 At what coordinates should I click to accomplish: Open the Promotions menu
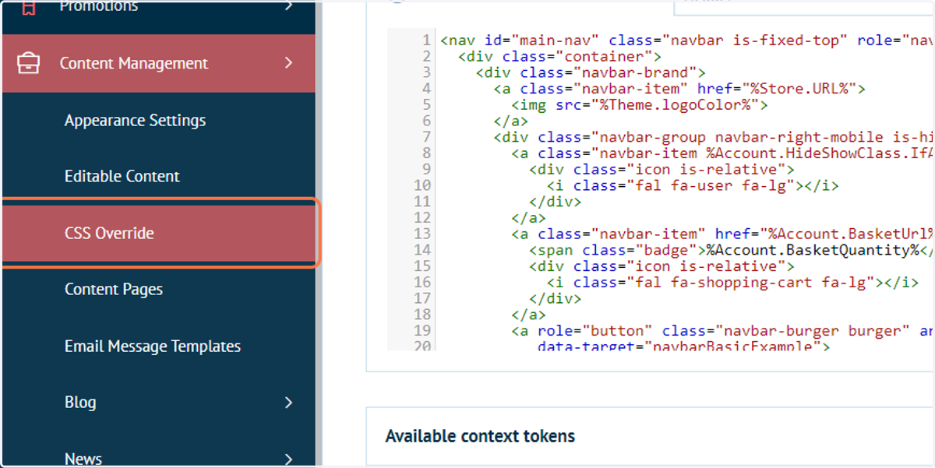[x=98, y=7]
